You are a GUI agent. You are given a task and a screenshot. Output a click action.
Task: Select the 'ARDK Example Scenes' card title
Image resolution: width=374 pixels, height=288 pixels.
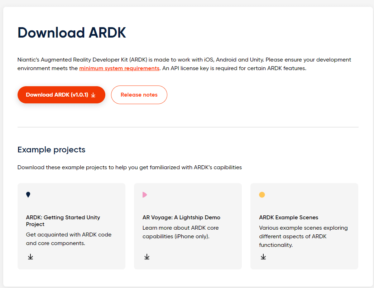click(x=289, y=218)
